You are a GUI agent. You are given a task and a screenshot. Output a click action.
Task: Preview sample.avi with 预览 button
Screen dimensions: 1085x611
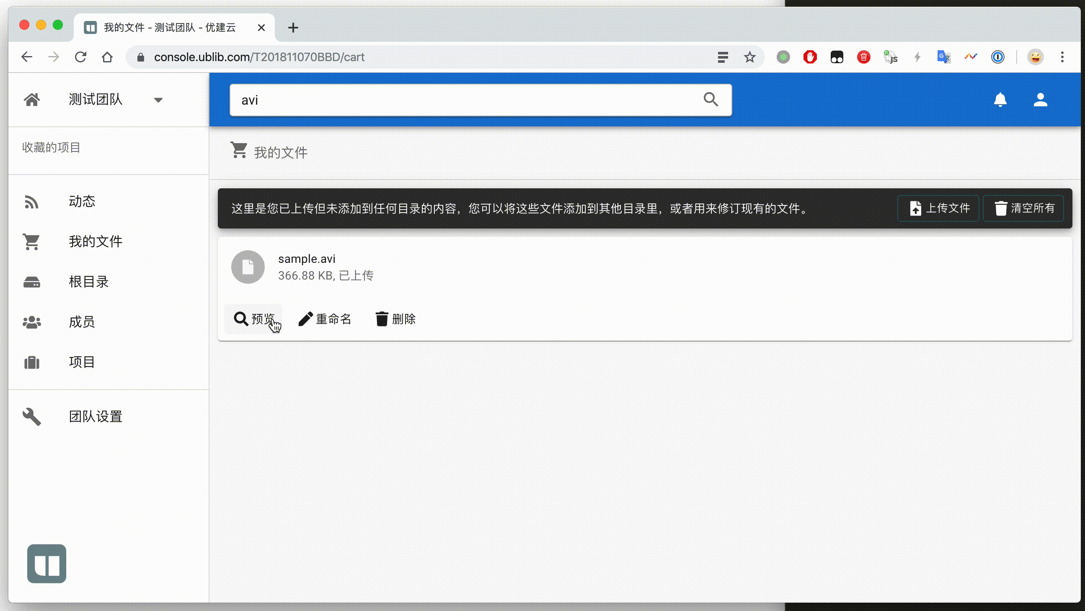[x=254, y=319]
